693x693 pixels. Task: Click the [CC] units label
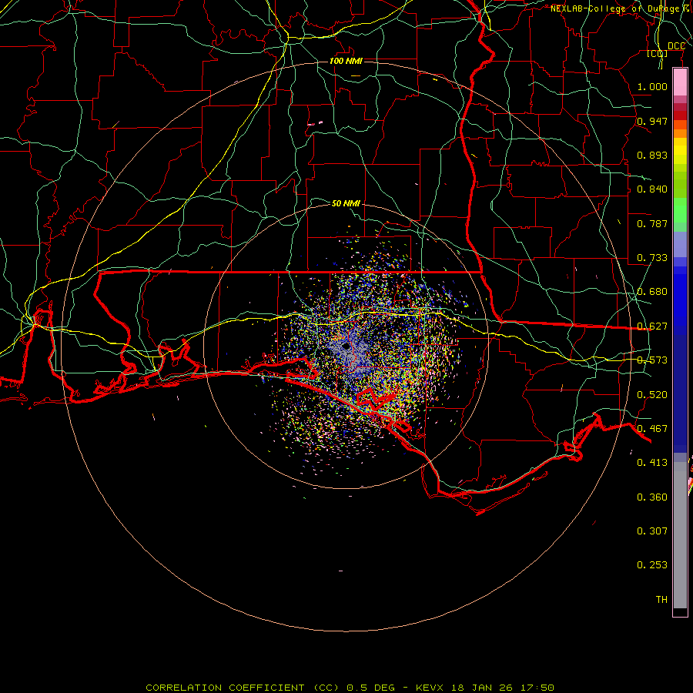pyautogui.click(x=658, y=53)
